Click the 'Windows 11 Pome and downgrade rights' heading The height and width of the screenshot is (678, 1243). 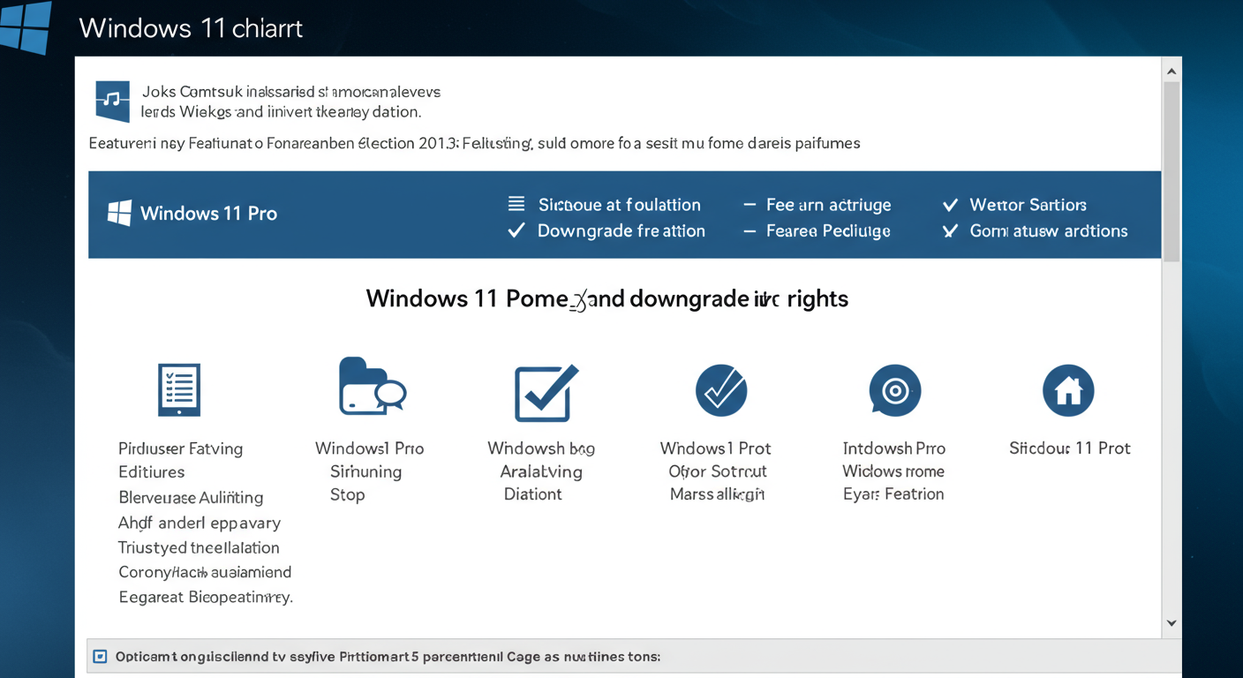[x=607, y=299]
